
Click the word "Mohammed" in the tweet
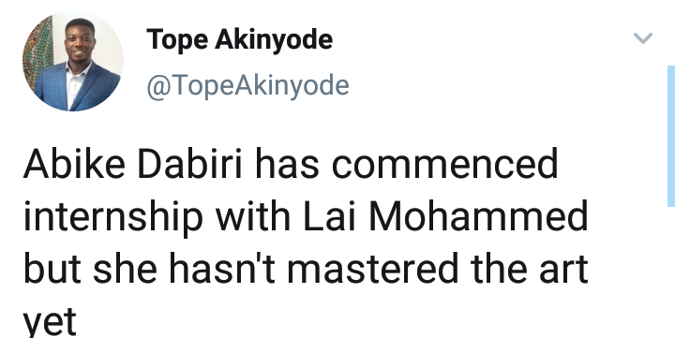tap(478, 216)
